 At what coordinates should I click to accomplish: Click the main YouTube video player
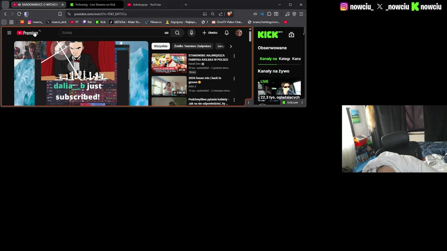[81, 73]
